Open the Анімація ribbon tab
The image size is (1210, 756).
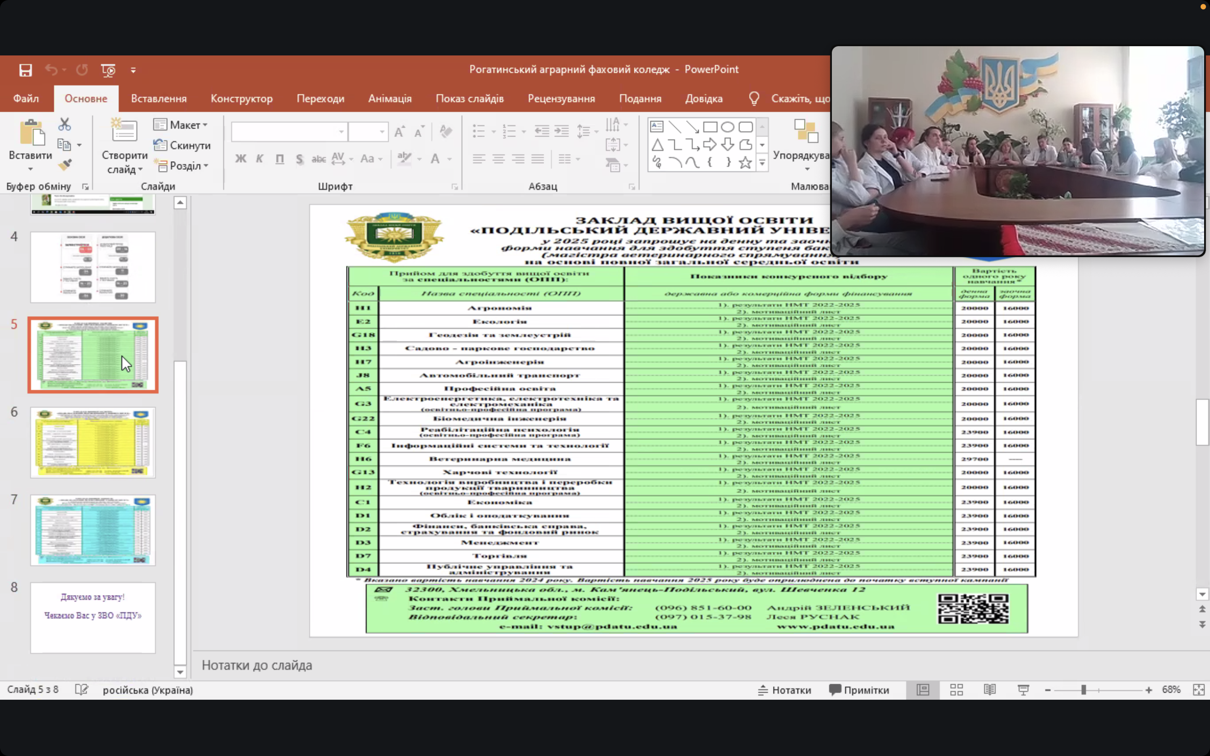pos(389,99)
